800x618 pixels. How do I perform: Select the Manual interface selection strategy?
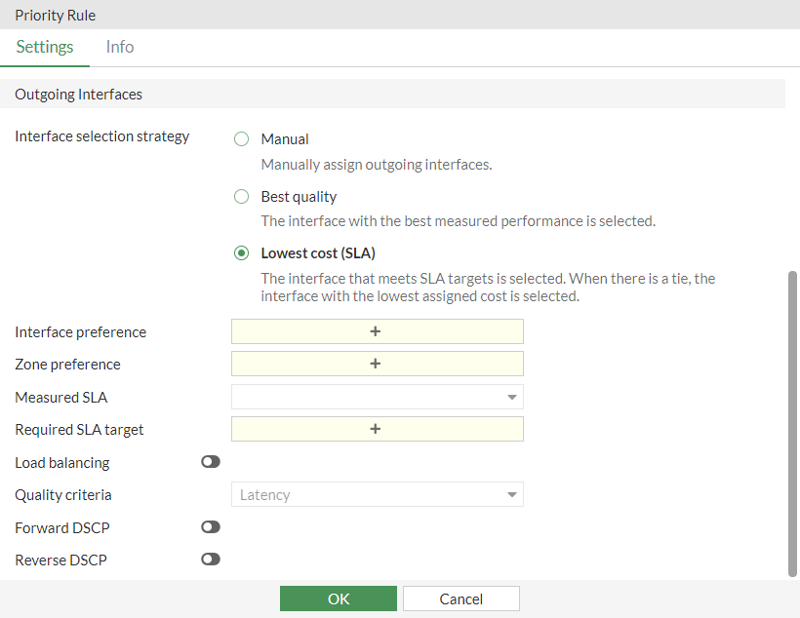point(242,139)
